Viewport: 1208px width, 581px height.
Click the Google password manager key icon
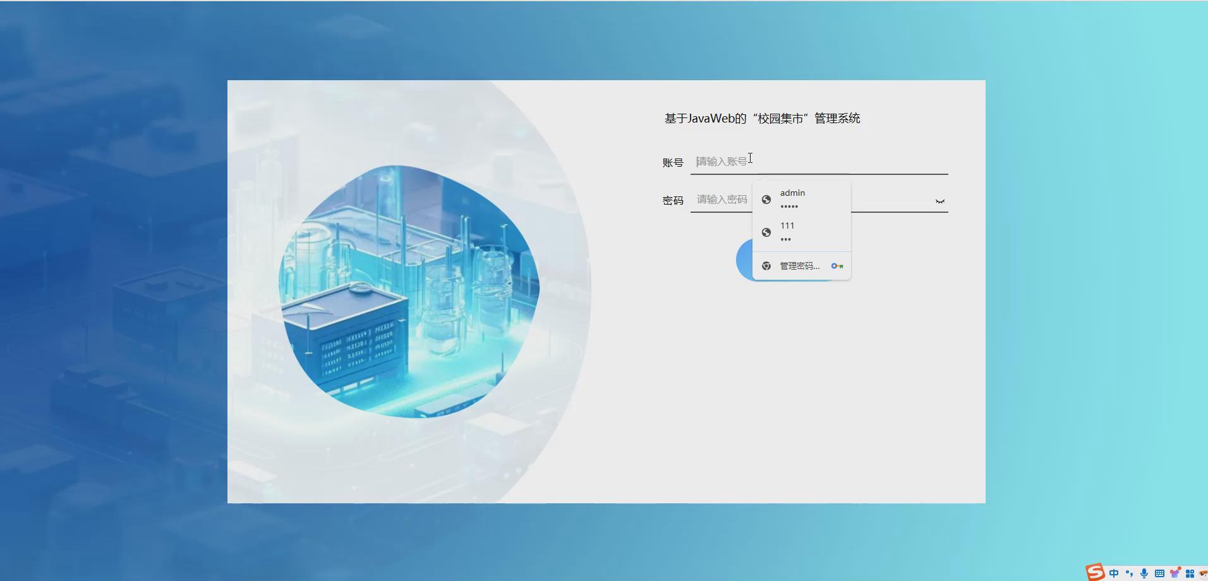pyautogui.click(x=837, y=266)
